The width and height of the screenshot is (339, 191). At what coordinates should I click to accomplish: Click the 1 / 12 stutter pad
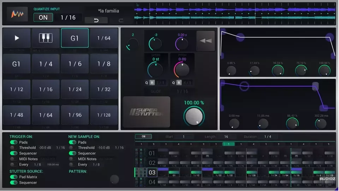pos(17,89)
